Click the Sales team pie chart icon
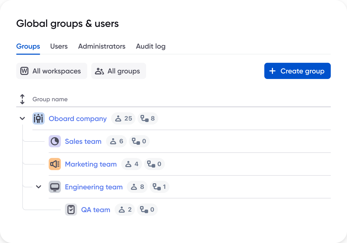Viewport: 347px width, 243px height. coord(55,141)
